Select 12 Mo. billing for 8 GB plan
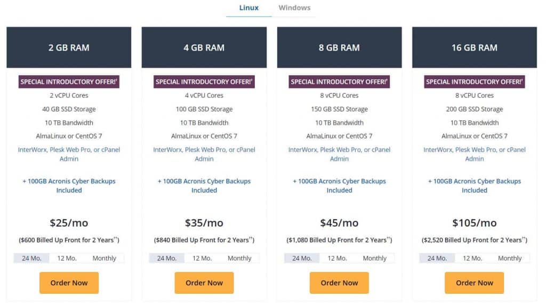The width and height of the screenshot is (546, 306). click(x=338, y=258)
